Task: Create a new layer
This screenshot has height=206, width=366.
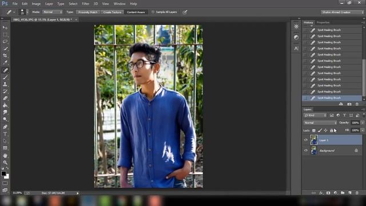Action: [x=349, y=193]
